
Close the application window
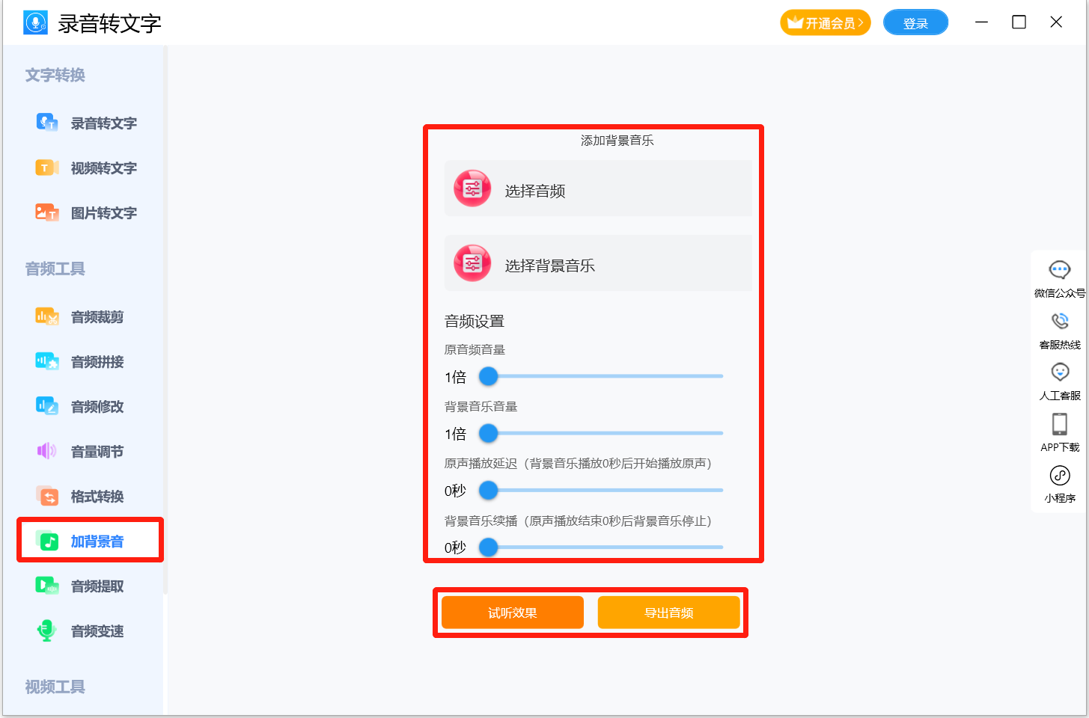coord(1056,22)
